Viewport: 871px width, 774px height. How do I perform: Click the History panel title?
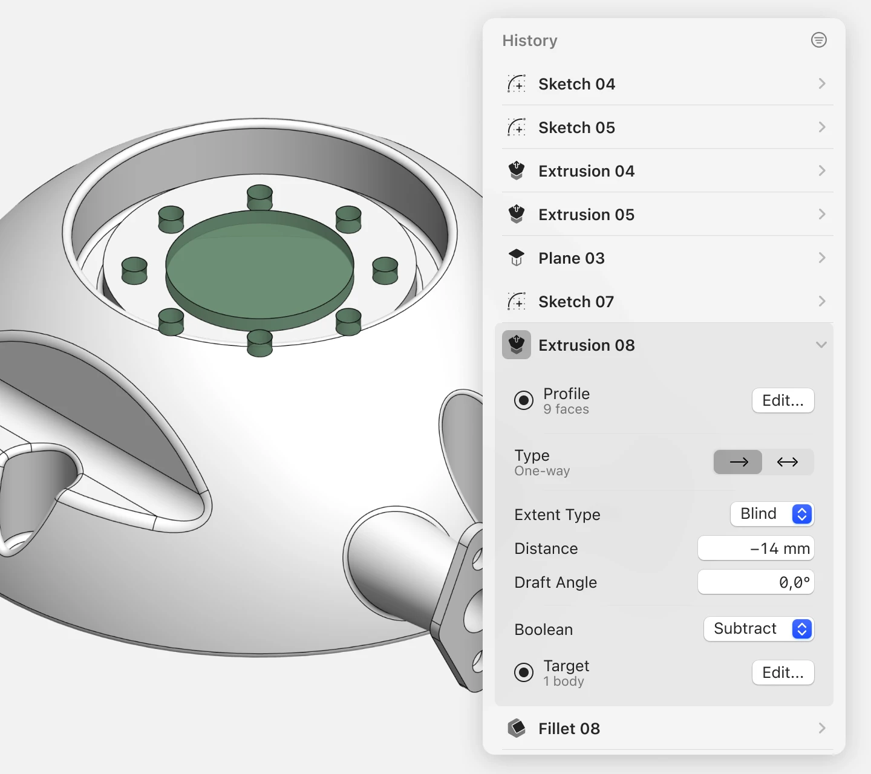tap(530, 41)
